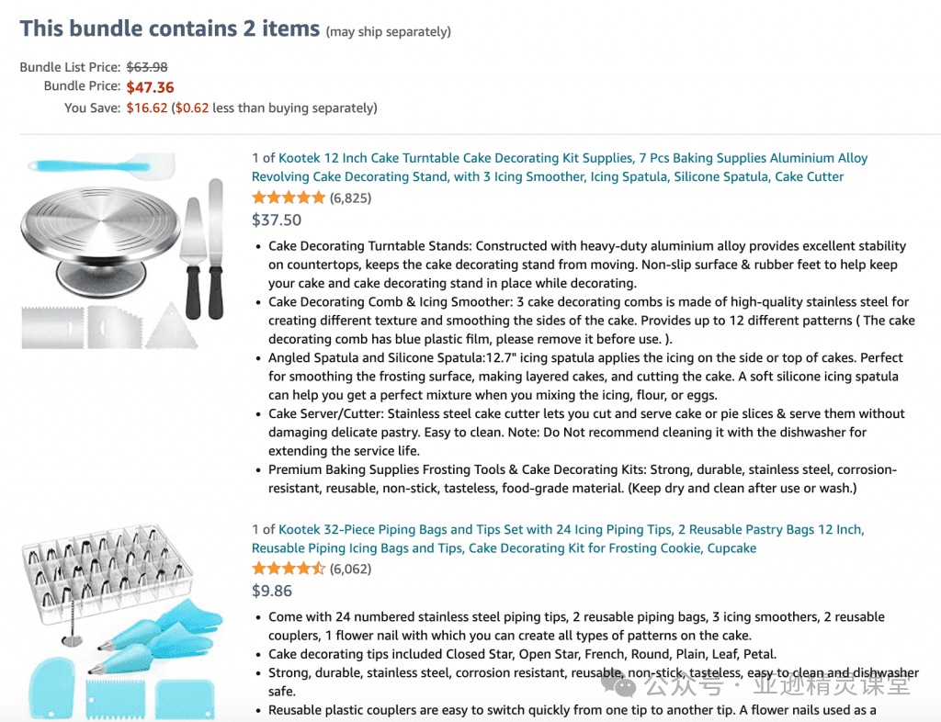The width and height of the screenshot is (941, 722).
Task: Click the struck-through $63.98 list price
Action: (147, 67)
